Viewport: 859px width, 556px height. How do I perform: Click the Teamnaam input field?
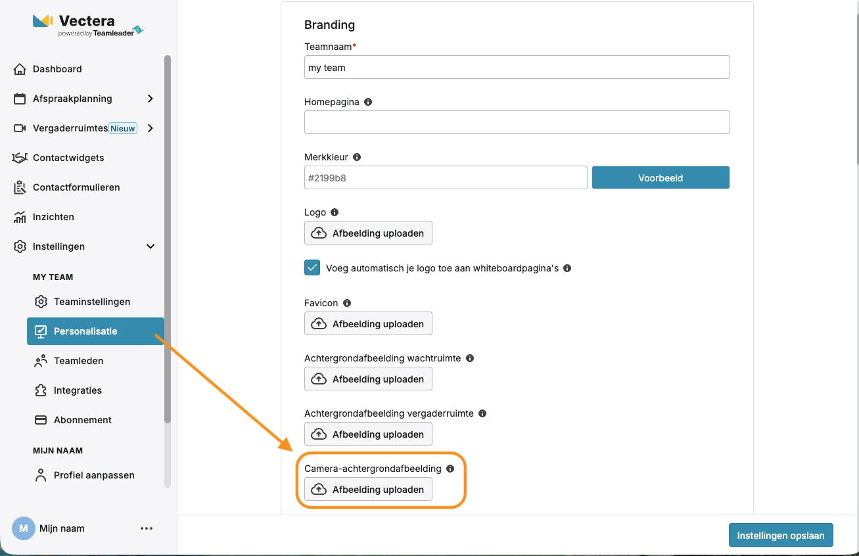click(517, 67)
